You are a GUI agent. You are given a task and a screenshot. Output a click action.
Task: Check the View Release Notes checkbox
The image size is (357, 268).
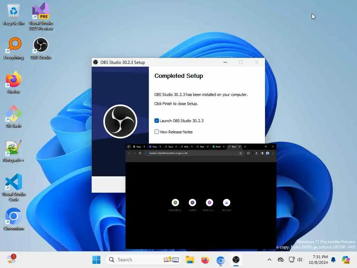[157, 132]
